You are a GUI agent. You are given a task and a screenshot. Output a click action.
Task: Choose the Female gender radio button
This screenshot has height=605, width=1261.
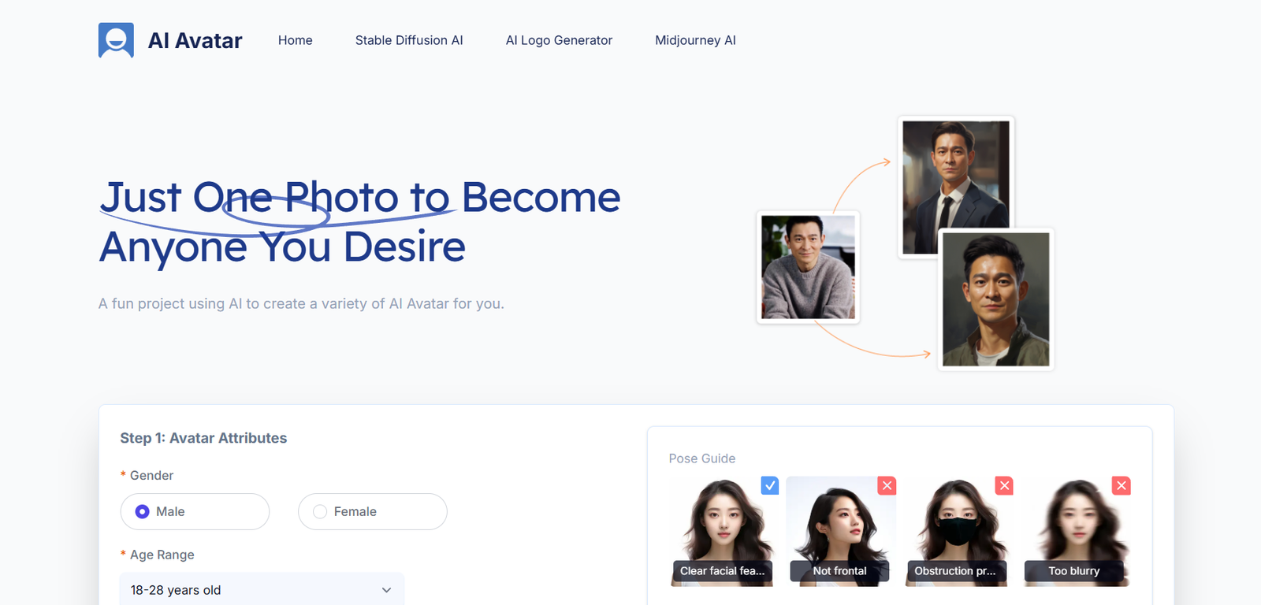pyautogui.click(x=320, y=512)
